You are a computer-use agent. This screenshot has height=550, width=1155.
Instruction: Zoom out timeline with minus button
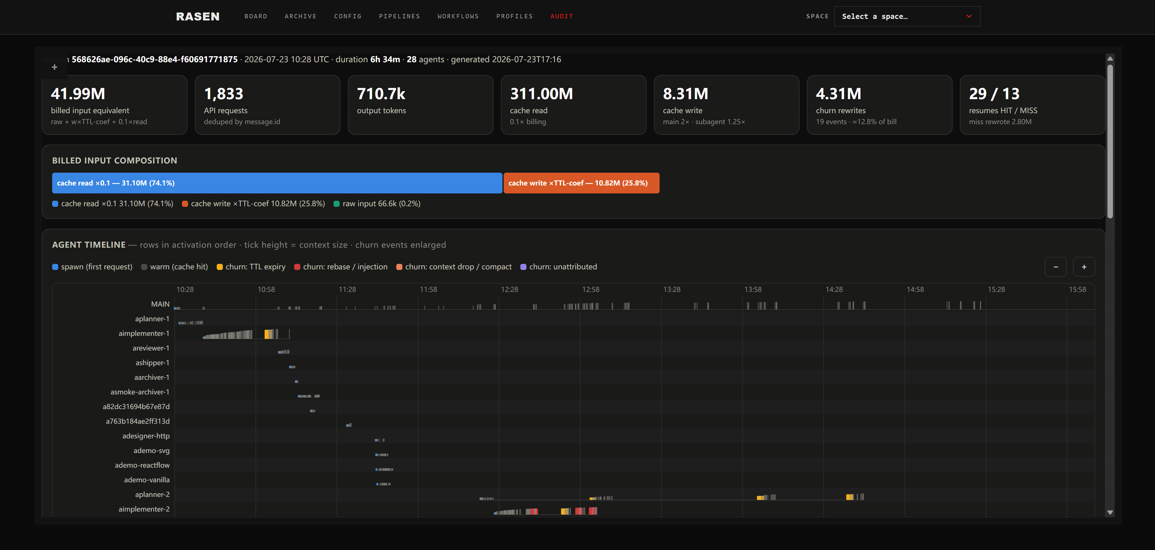click(x=1055, y=267)
